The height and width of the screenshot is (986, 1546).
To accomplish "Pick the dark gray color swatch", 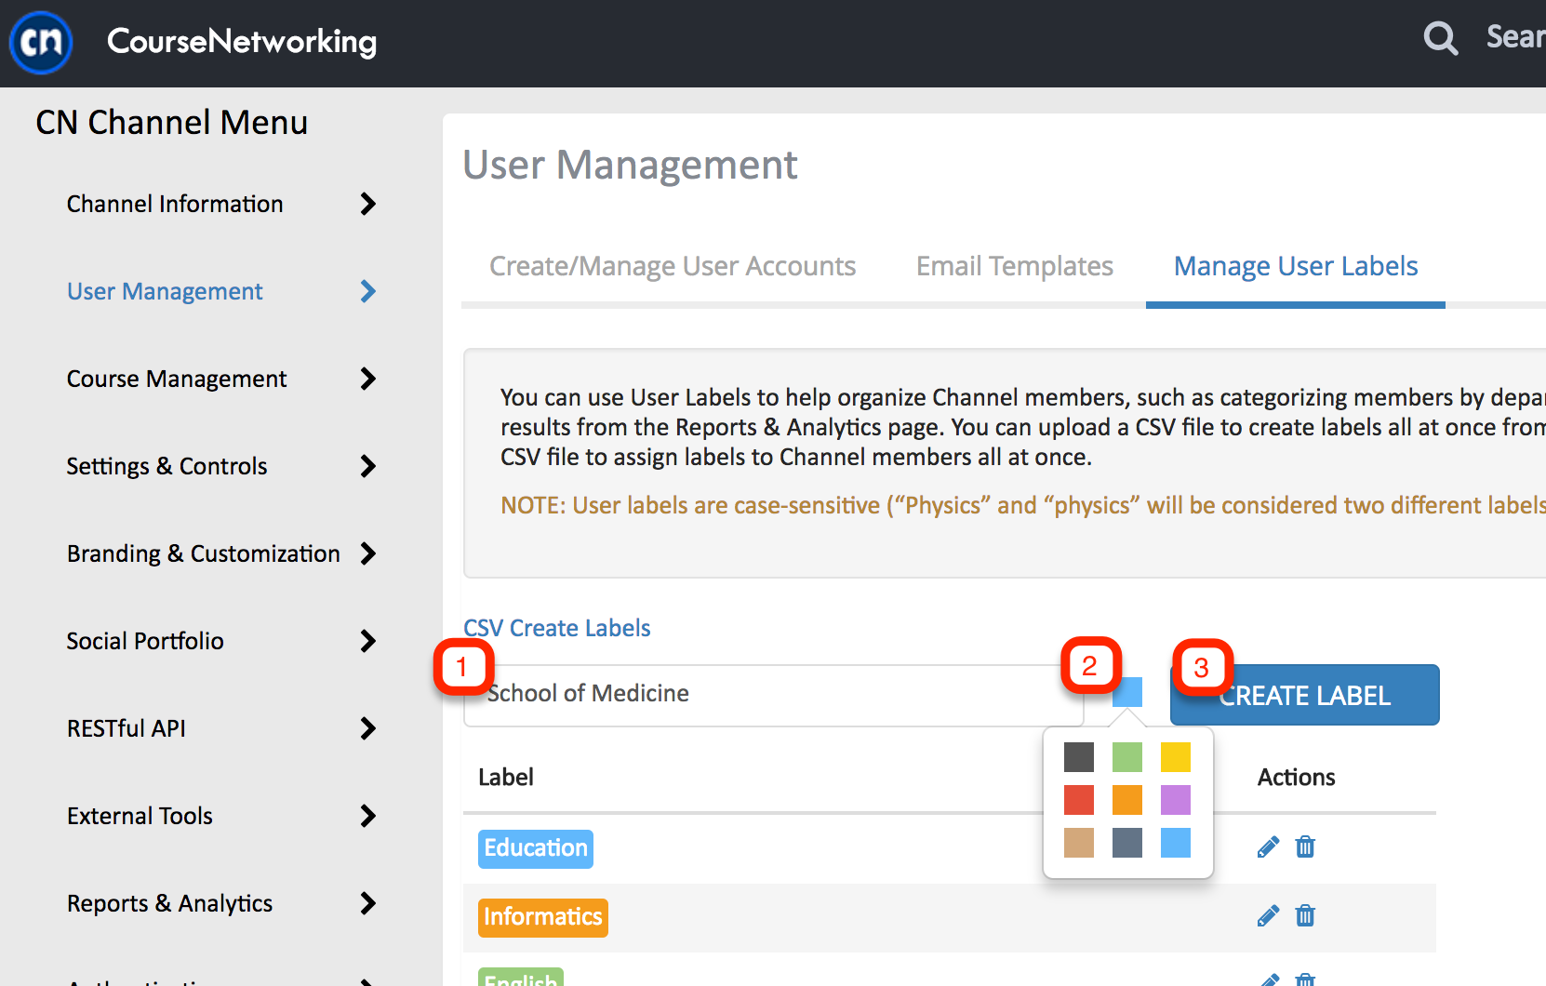I will 1079,757.
